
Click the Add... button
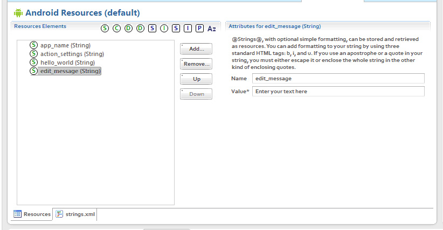point(196,49)
